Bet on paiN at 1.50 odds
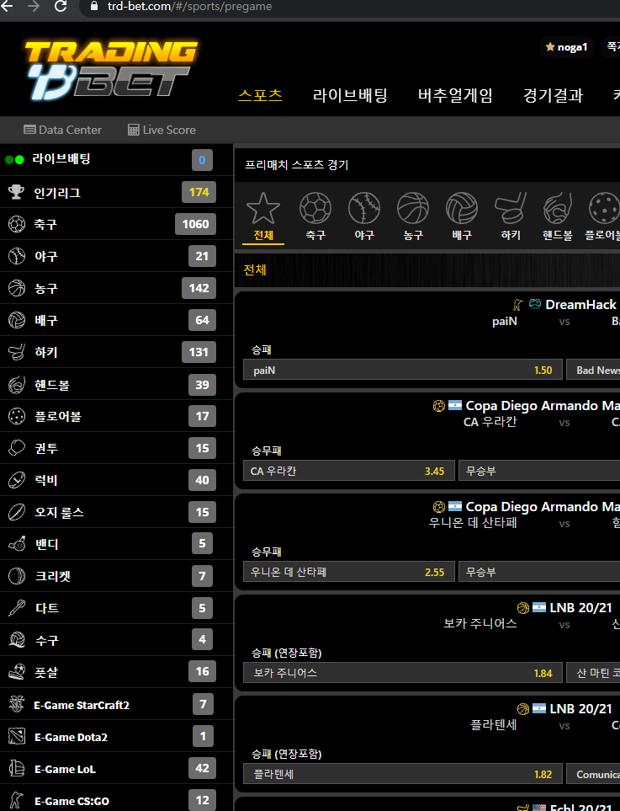Image resolution: width=620 pixels, height=811 pixels. pyautogui.click(x=402, y=370)
